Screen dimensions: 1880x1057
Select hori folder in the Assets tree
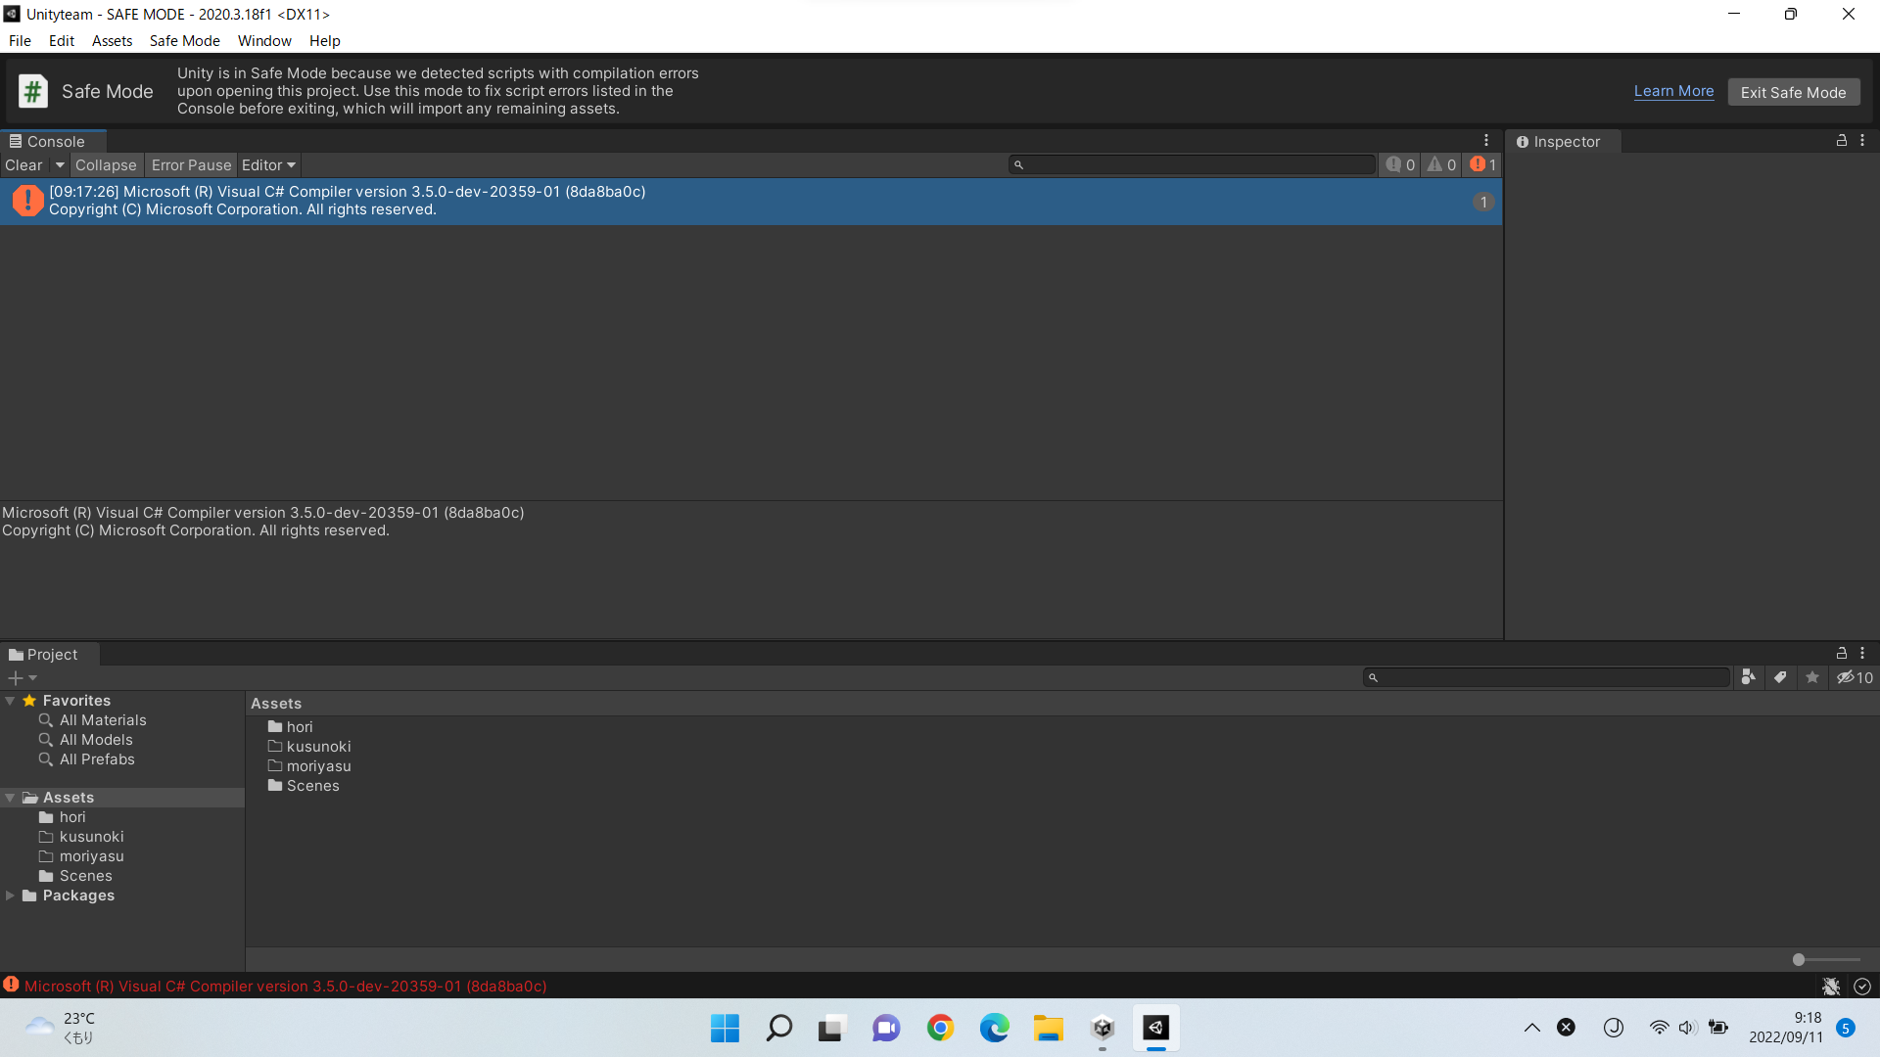[x=71, y=817]
